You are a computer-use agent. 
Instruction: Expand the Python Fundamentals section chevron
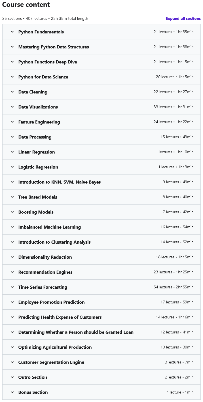[12, 32]
